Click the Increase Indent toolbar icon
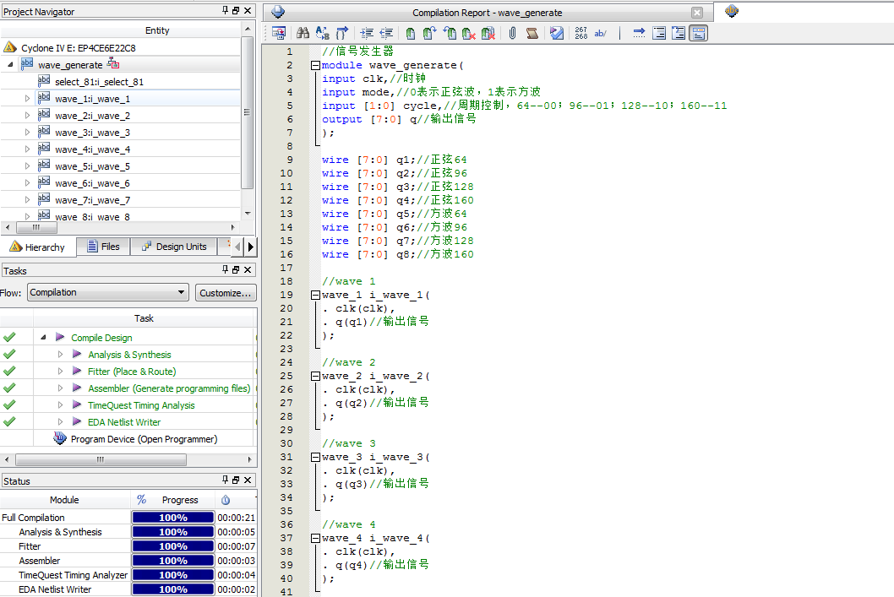This screenshot has height=597, width=894. [366, 34]
